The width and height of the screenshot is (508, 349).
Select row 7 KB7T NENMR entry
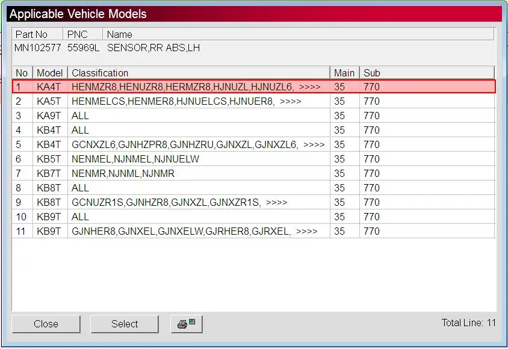pyautogui.click(x=253, y=173)
